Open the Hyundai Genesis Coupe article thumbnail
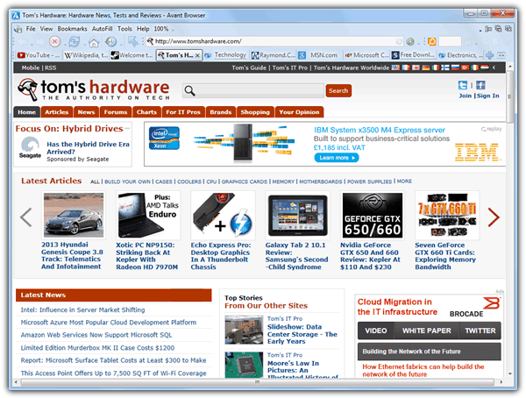Viewport: 526px width, 398px height. point(74,215)
